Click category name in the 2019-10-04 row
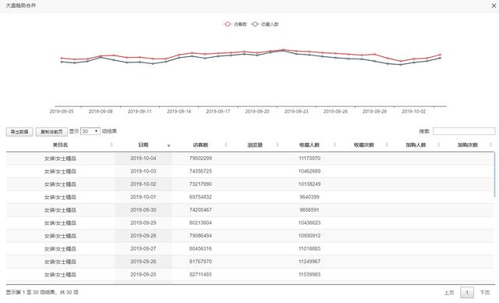499x303 pixels. click(x=60, y=159)
